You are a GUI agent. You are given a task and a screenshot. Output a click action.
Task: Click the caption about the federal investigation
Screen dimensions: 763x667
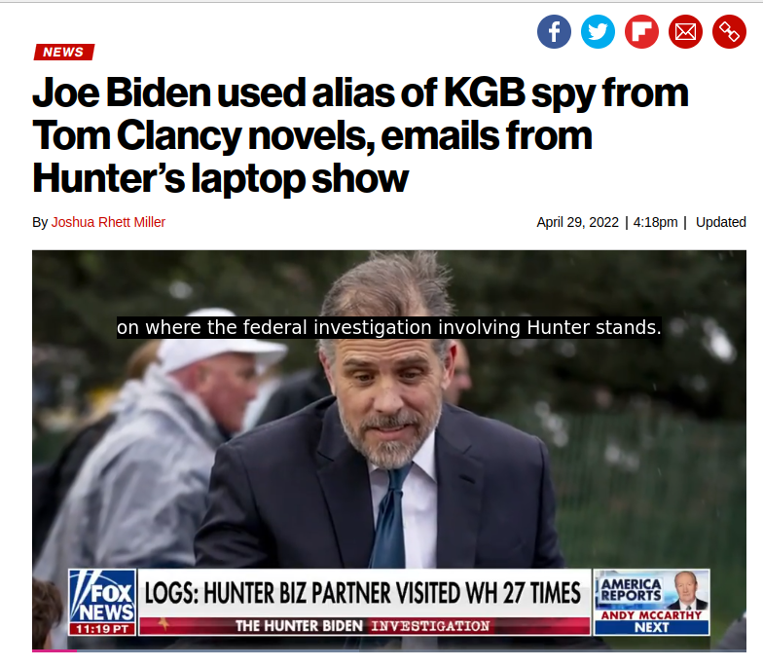[389, 327]
